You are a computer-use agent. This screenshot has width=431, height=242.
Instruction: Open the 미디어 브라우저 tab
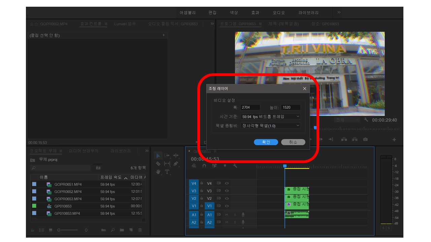[x=84, y=151]
